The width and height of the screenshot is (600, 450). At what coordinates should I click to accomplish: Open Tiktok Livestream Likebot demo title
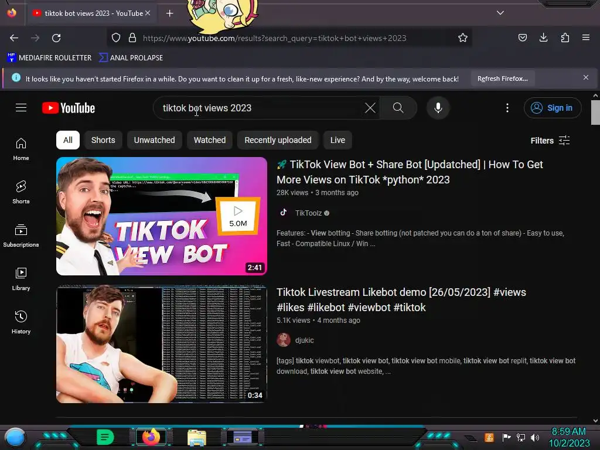pos(401,299)
